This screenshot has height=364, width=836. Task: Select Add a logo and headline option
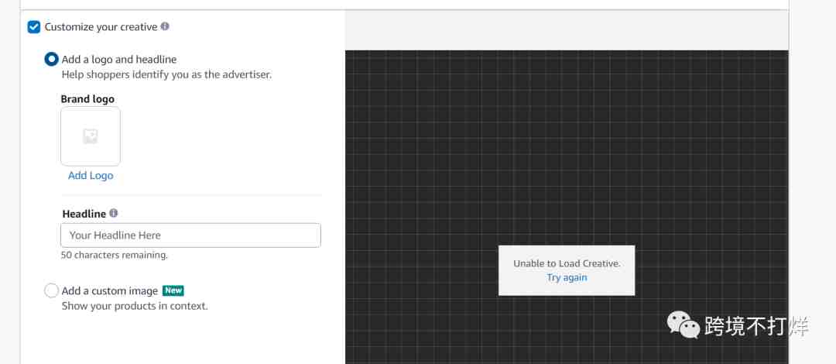pos(51,59)
